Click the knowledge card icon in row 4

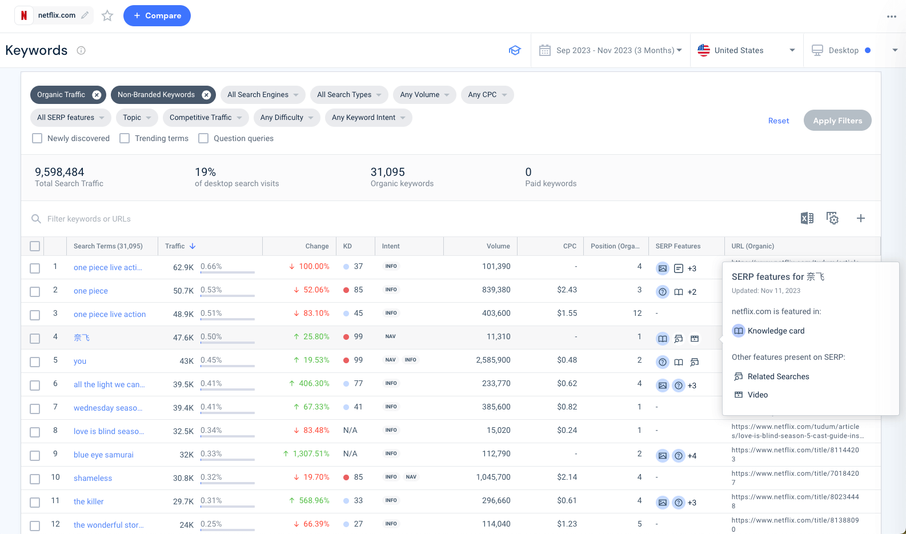(663, 339)
